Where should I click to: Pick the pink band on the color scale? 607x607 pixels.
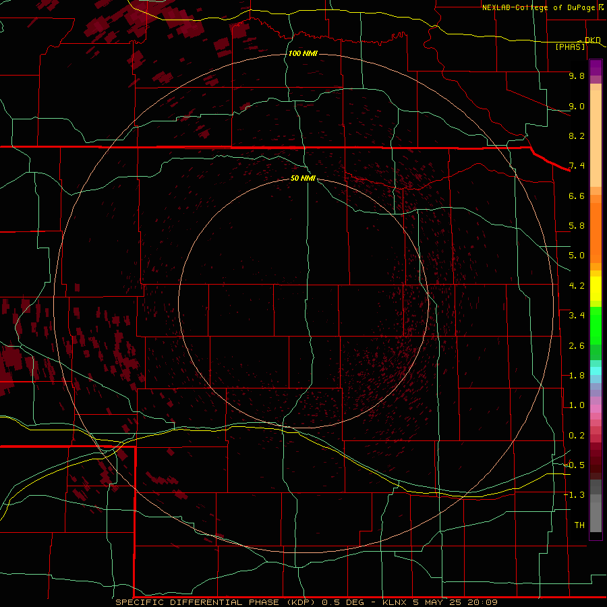pyautogui.click(x=596, y=409)
